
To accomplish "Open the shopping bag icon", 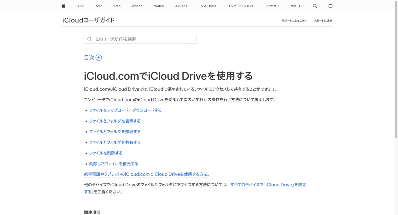I will pos(330,6).
